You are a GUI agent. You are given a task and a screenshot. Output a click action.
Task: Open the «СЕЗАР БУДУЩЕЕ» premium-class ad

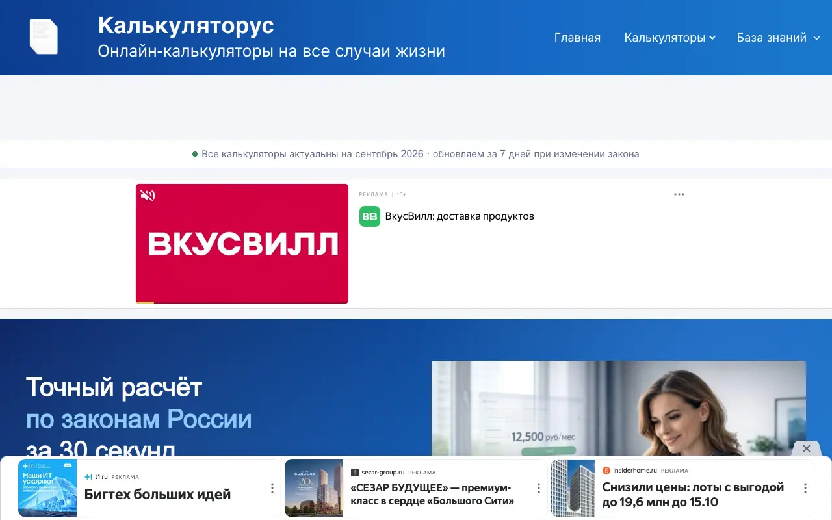pyautogui.click(x=432, y=495)
